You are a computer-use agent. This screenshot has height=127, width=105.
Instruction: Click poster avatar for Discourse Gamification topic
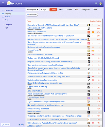click(x=89, y=32)
